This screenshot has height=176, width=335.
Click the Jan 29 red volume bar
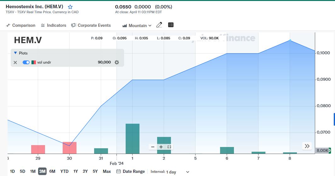[38, 149]
